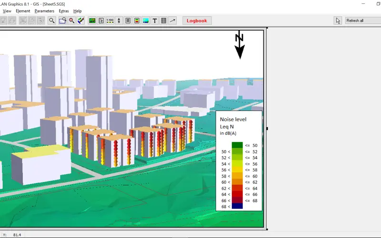Image resolution: width=381 pixels, height=238 pixels.
Task: Open the Extras menu
Action: point(63,11)
